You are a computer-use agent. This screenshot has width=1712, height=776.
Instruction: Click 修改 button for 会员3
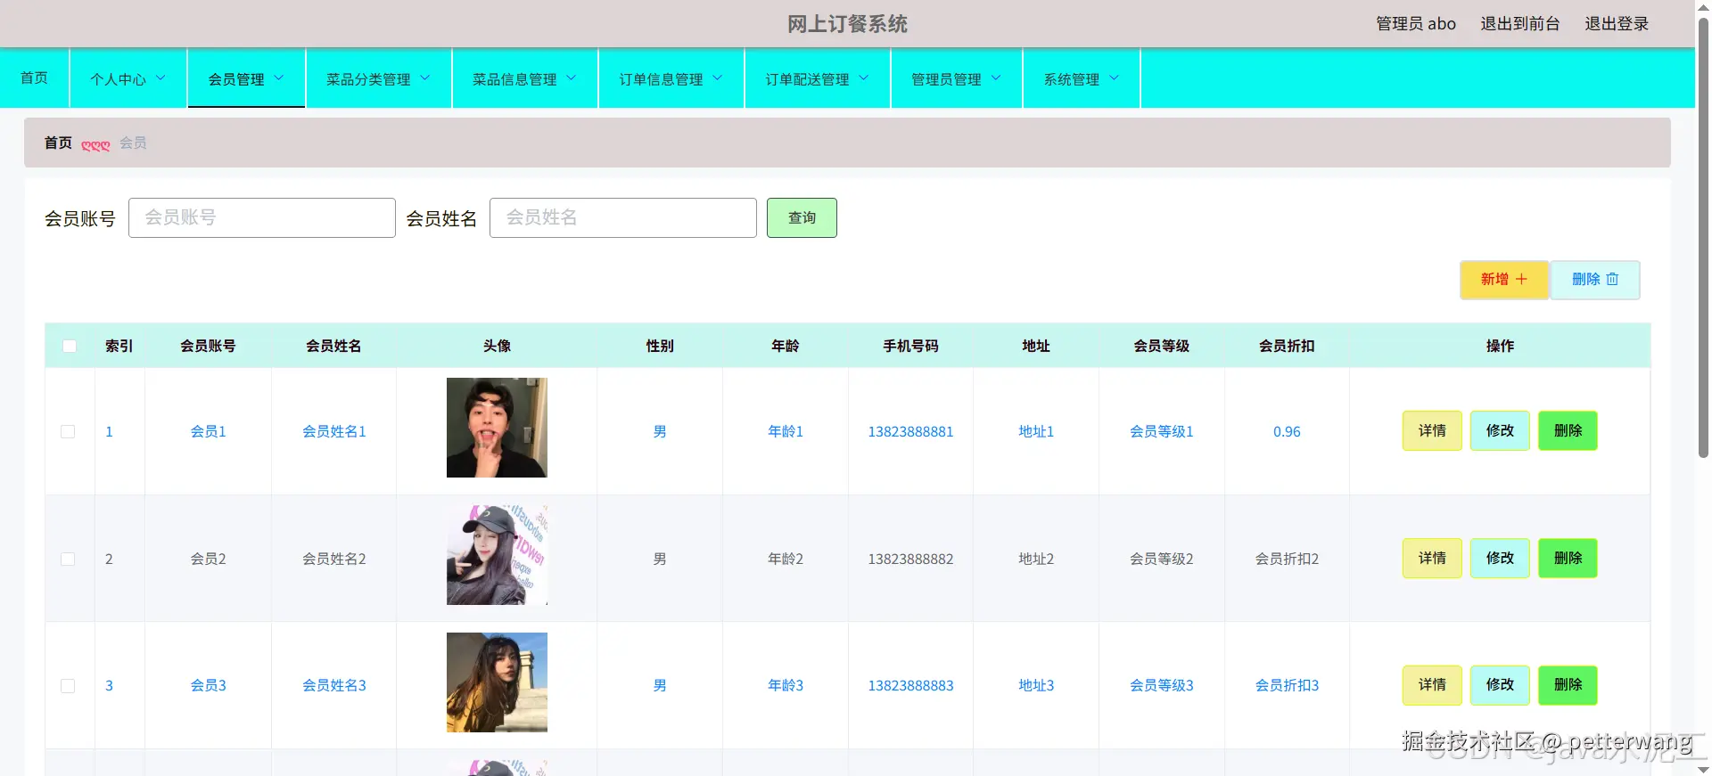(x=1500, y=684)
